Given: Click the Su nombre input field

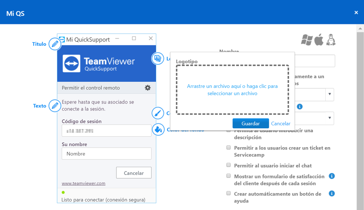Looking at the screenshot, I should coord(106,154).
